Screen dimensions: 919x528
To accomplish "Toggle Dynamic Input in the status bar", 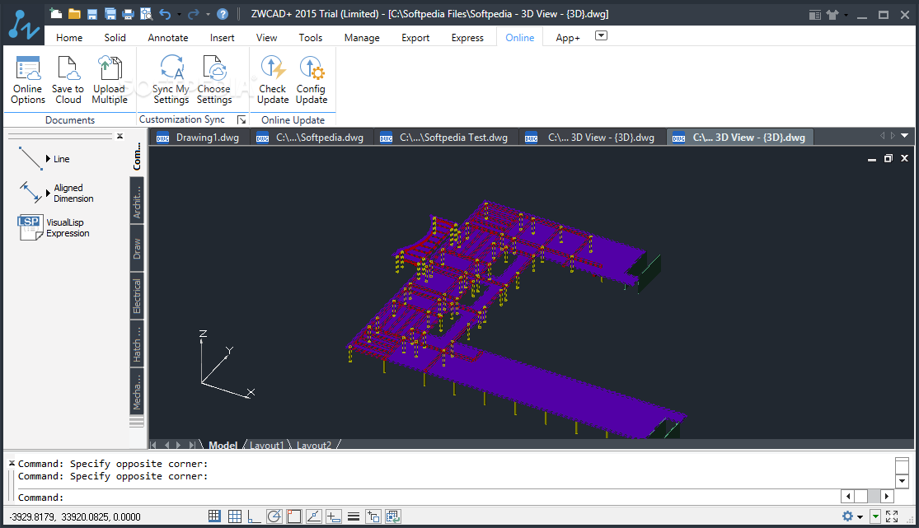I will coord(334,516).
